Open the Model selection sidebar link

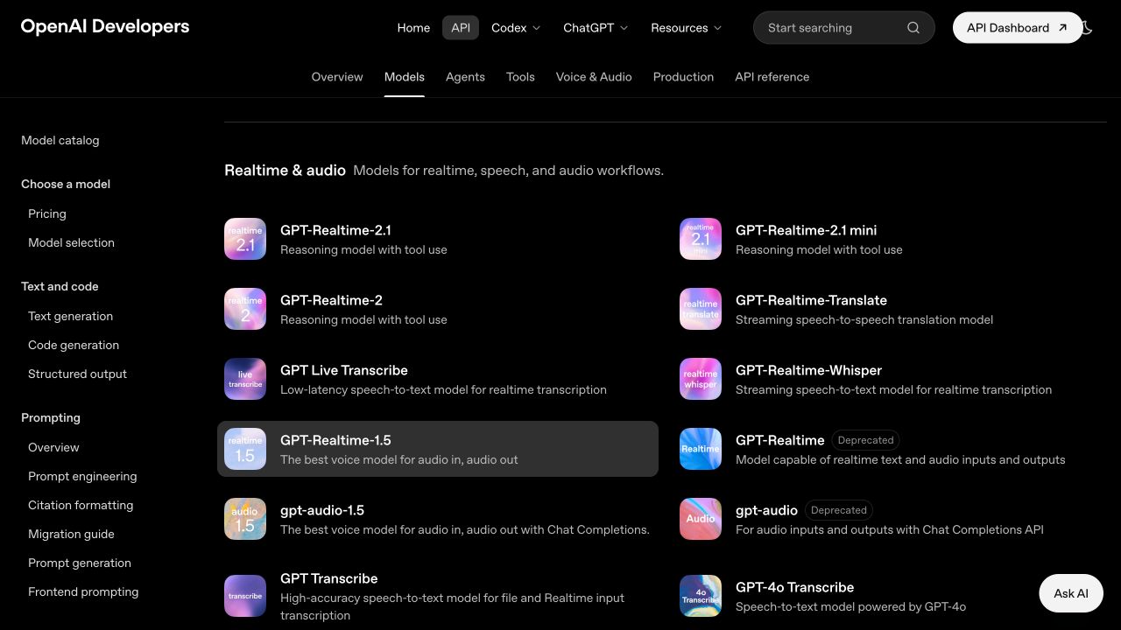(x=72, y=242)
